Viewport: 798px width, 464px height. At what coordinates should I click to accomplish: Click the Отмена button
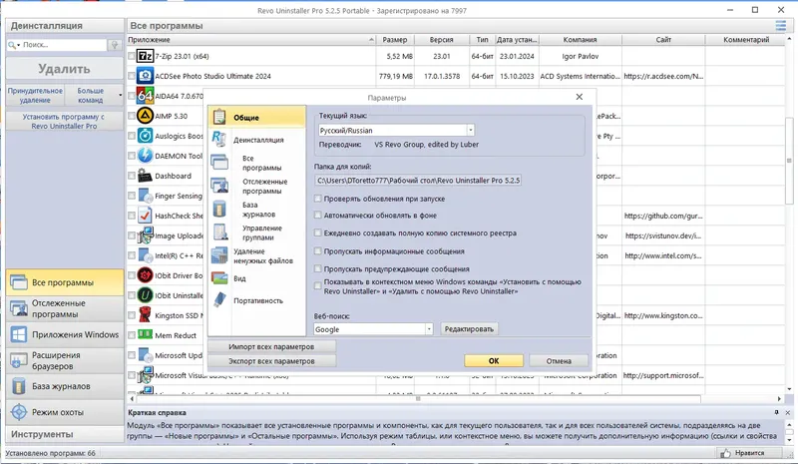tap(559, 360)
